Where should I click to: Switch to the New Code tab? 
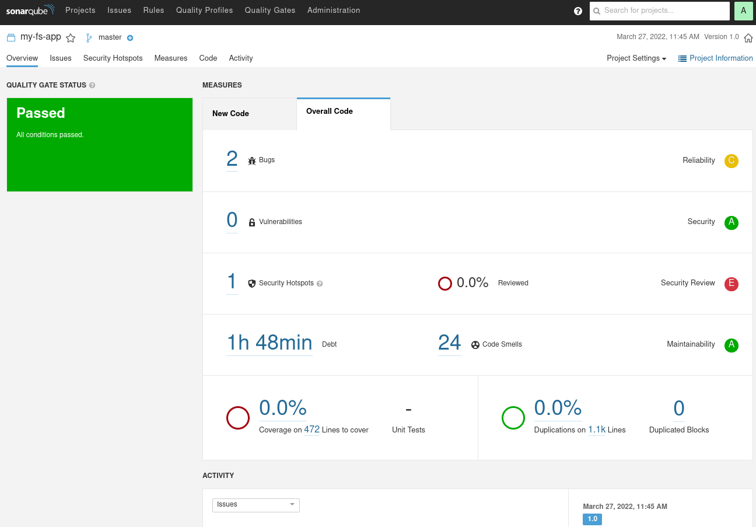click(x=249, y=114)
